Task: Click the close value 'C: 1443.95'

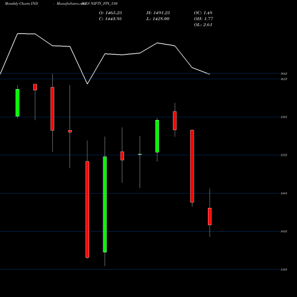Action: coord(110,19)
